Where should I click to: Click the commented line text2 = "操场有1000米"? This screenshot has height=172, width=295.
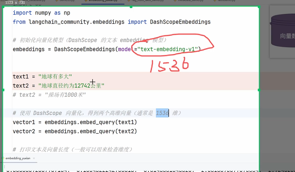point(49,95)
